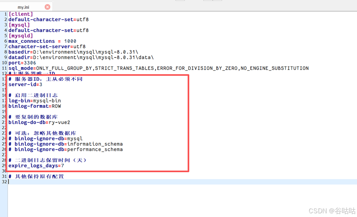Click the comment '# 要复制的数据库'
The width and height of the screenshot is (357, 217).
click(33, 117)
